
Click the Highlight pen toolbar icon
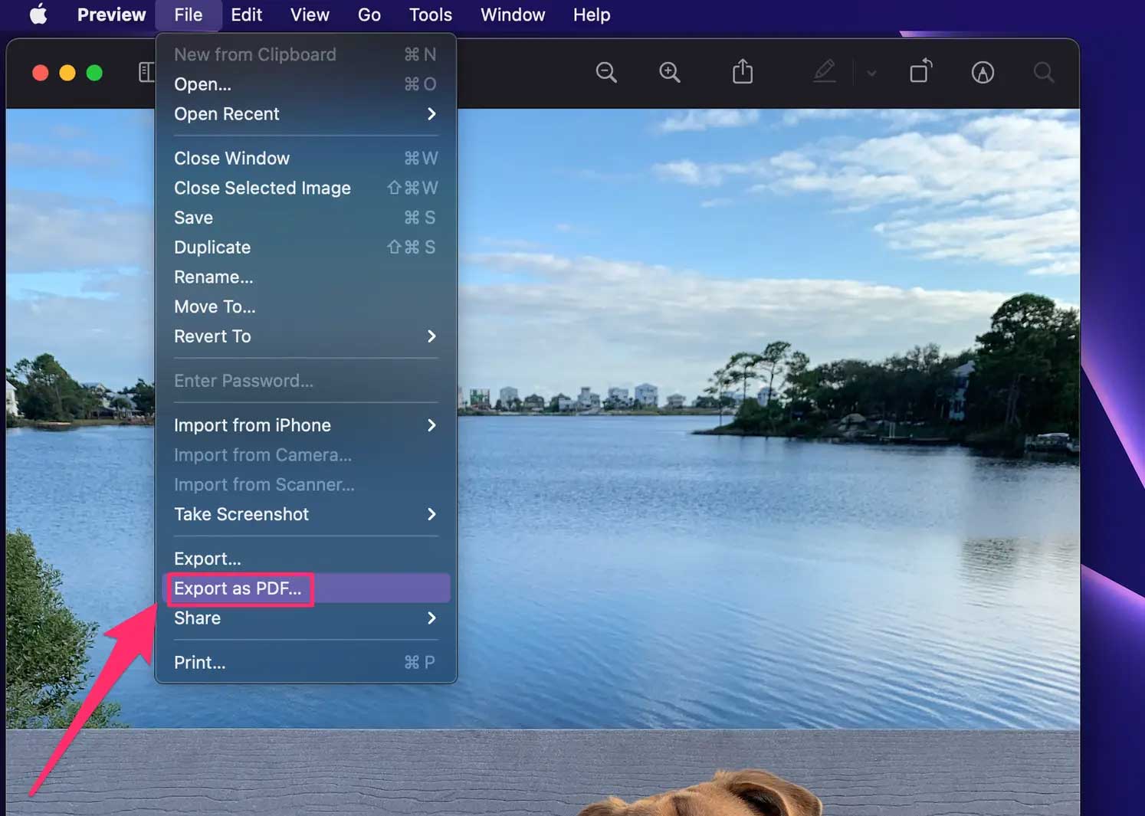point(825,72)
